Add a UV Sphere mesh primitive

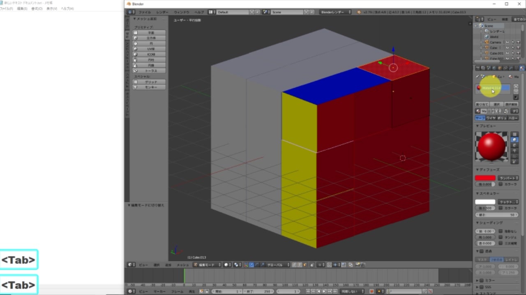(x=149, y=49)
